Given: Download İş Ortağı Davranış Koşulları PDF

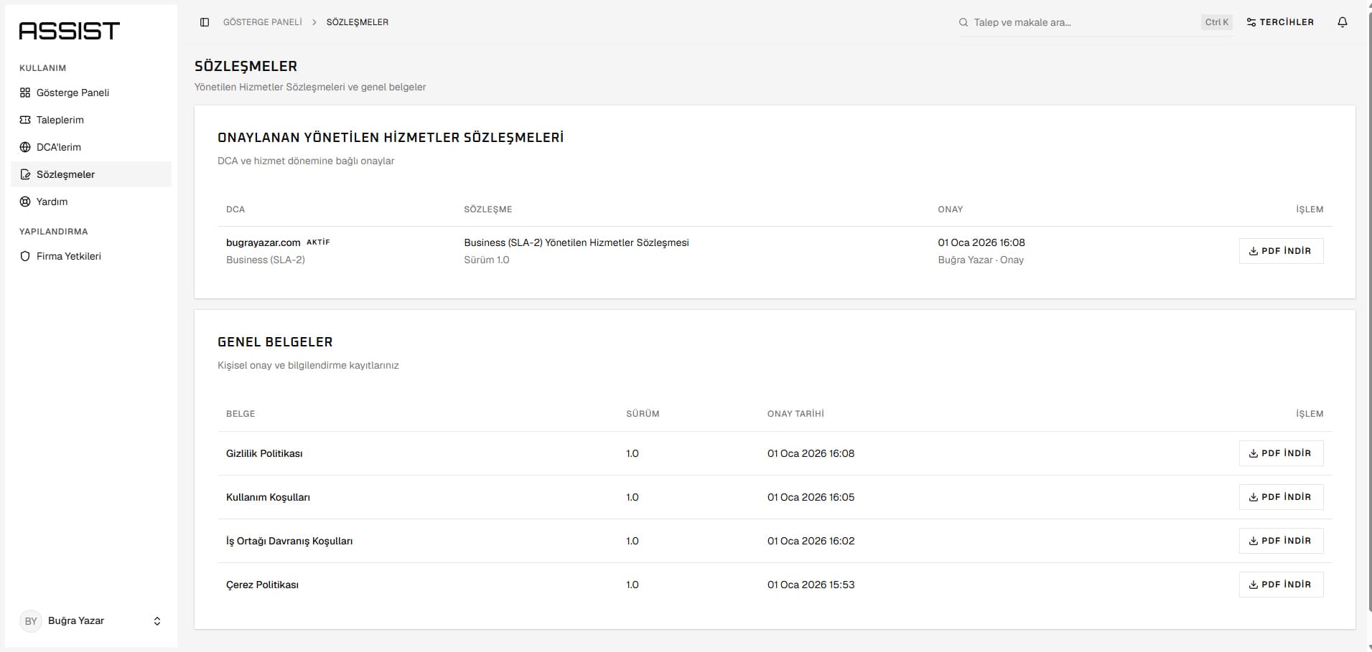Looking at the screenshot, I should tap(1281, 541).
